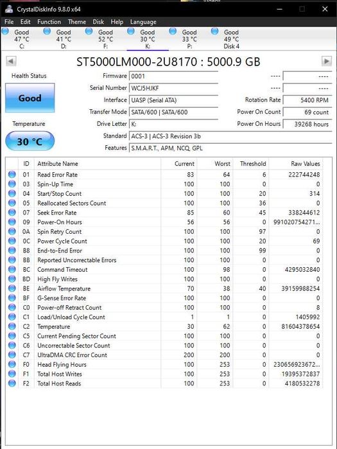Click the Features field S.M.A.R.T., APM
The image size is (337, 449).
click(x=230, y=148)
